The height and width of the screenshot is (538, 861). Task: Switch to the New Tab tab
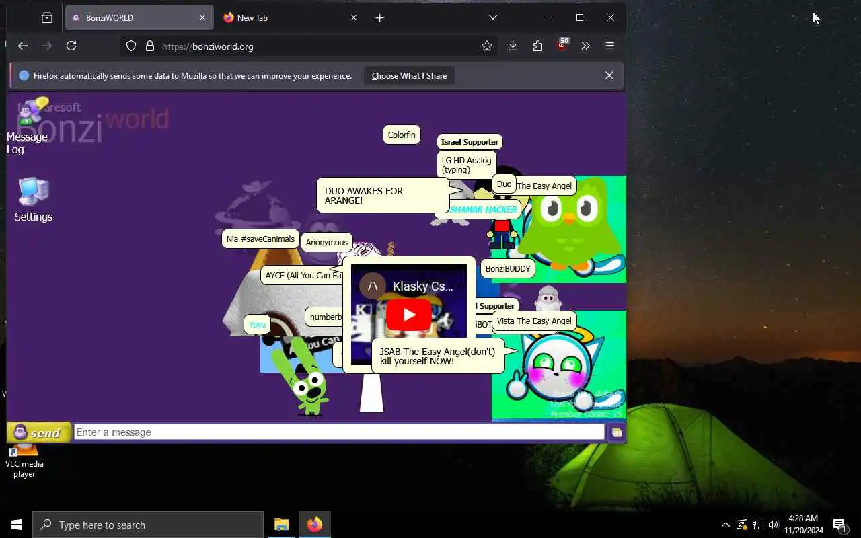click(291, 18)
